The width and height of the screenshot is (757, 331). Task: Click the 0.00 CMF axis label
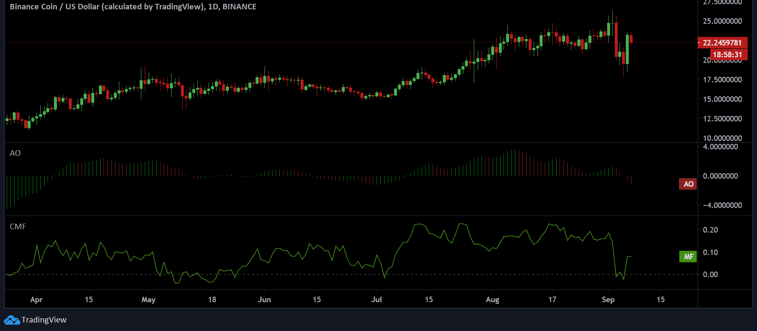(710, 275)
